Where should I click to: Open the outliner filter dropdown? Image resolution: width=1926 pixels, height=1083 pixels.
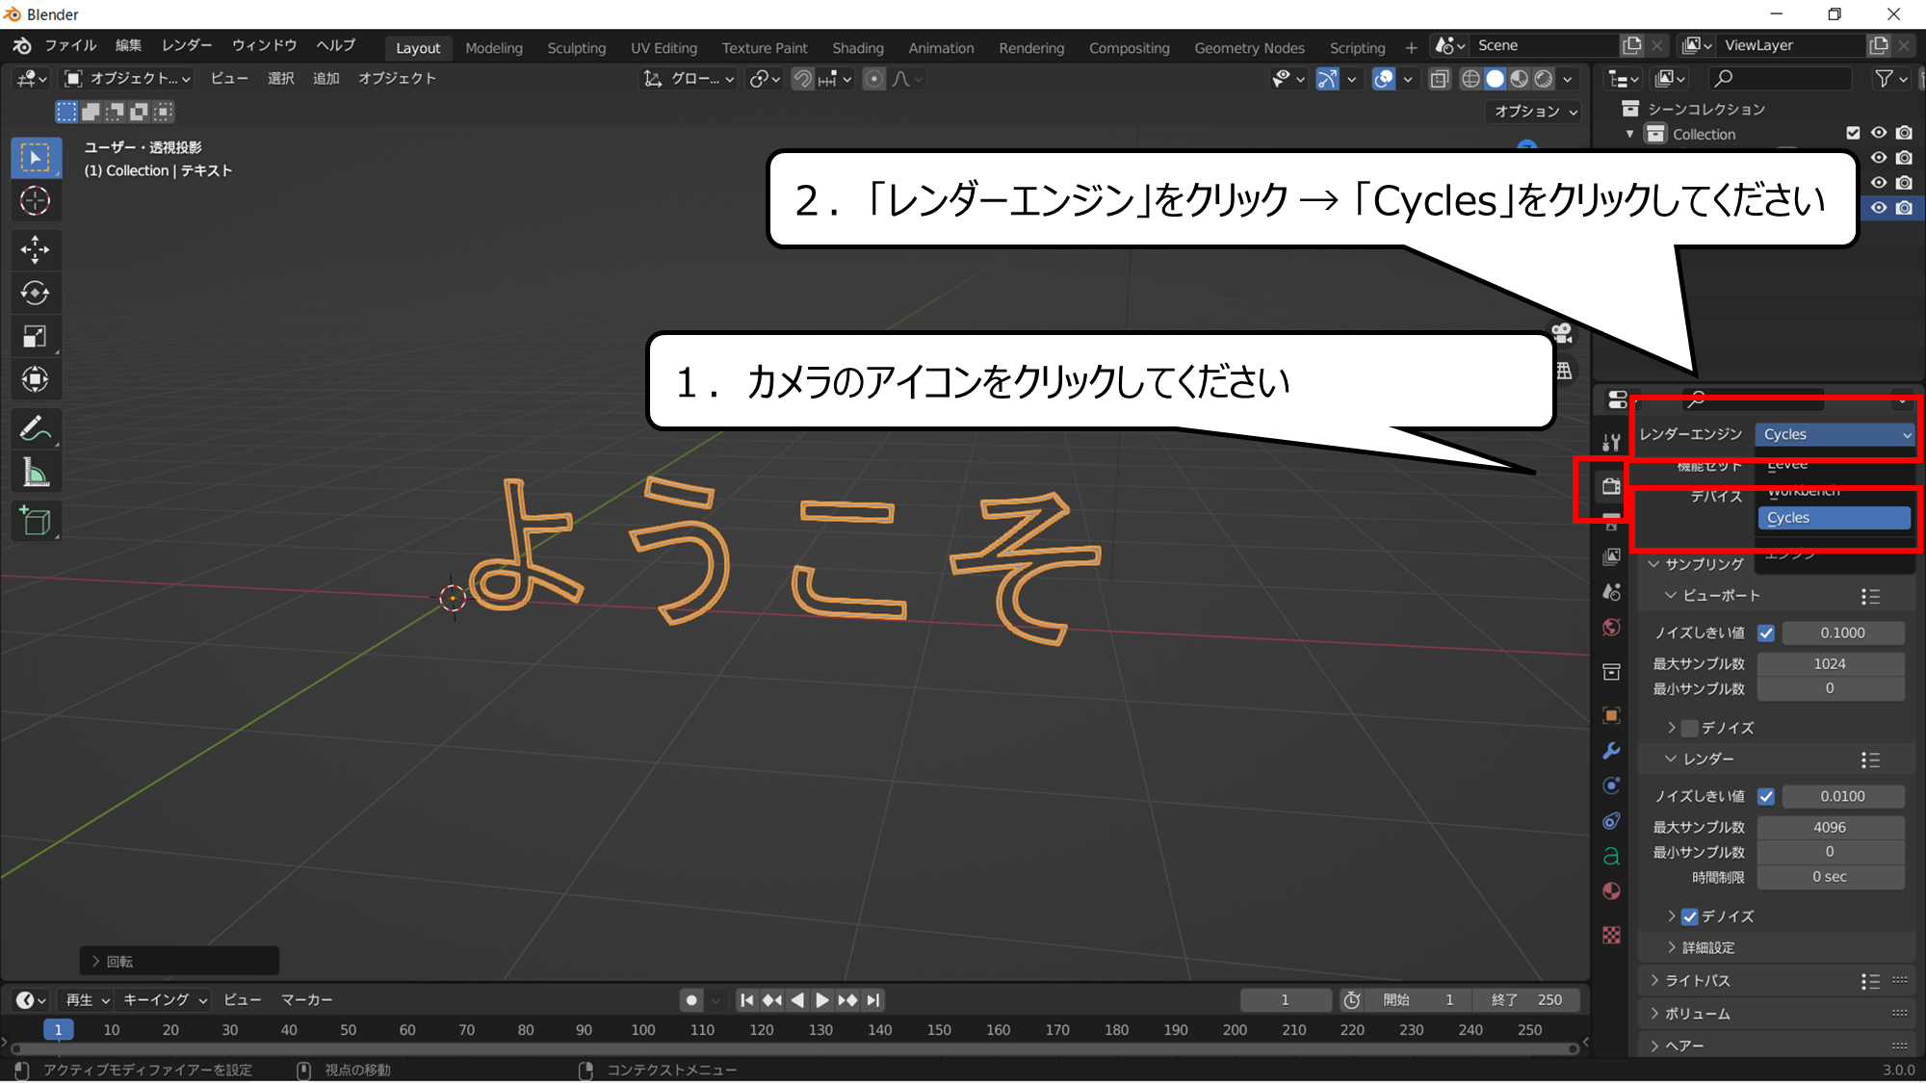1891,79
